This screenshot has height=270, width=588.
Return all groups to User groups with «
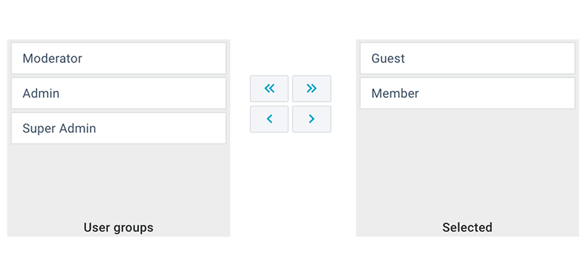pos(269,89)
